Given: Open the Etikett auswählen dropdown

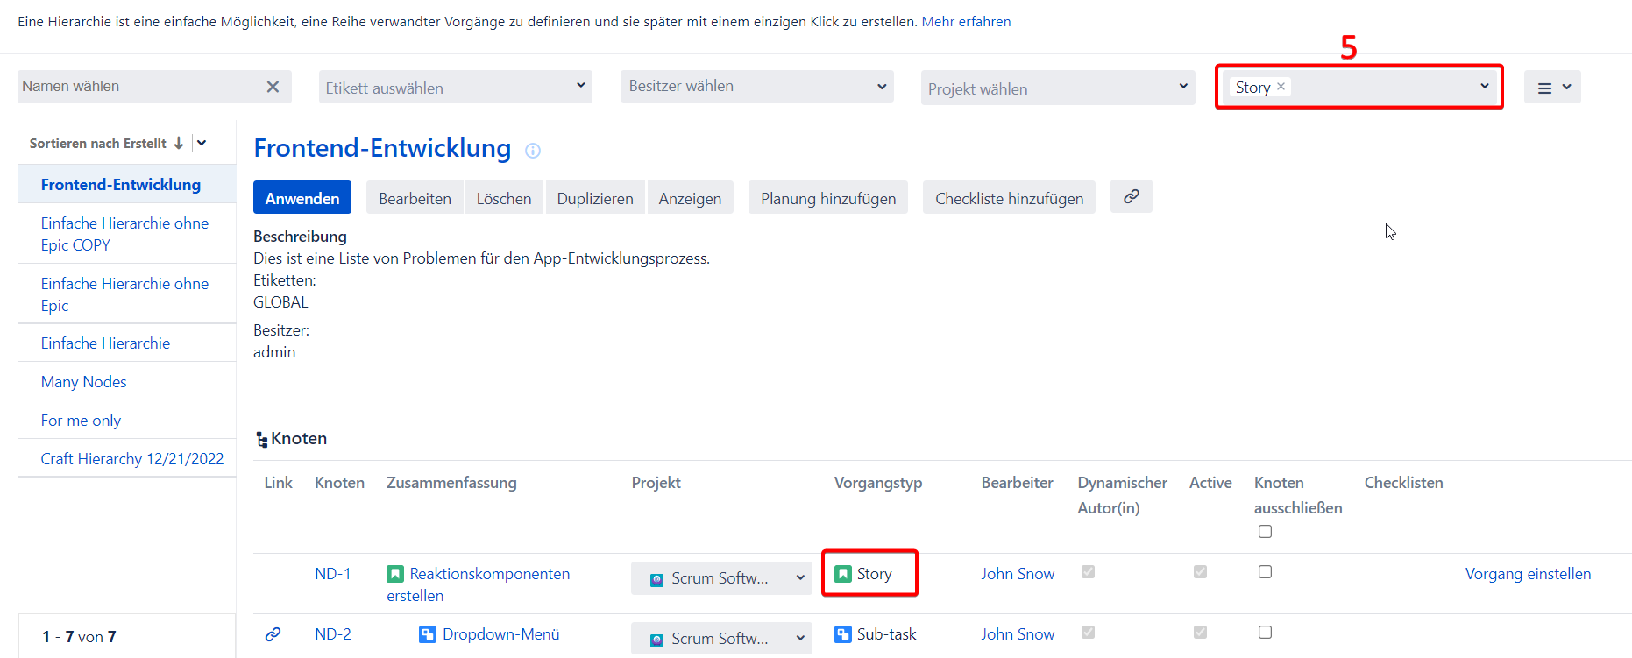Looking at the screenshot, I should [x=455, y=88].
